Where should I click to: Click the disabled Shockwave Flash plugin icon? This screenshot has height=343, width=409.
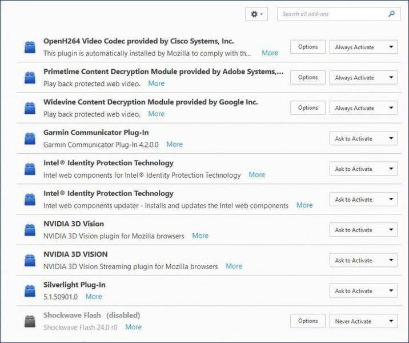[30, 321]
